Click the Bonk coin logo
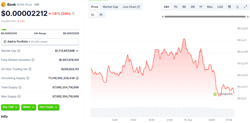 click(x=4, y=5)
